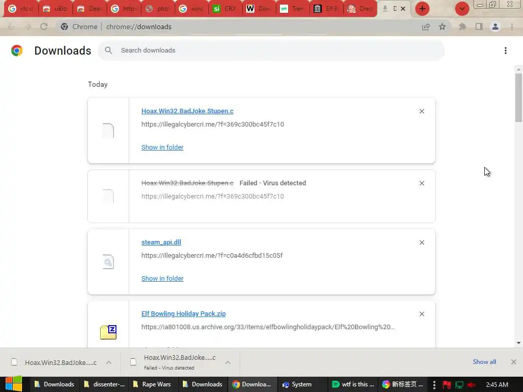The image size is (523, 392).
Task: Click the scrollbar down arrow
Action: [x=518, y=343]
